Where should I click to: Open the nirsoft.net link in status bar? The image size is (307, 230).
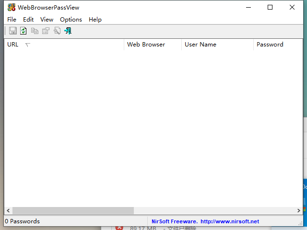pos(229,221)
